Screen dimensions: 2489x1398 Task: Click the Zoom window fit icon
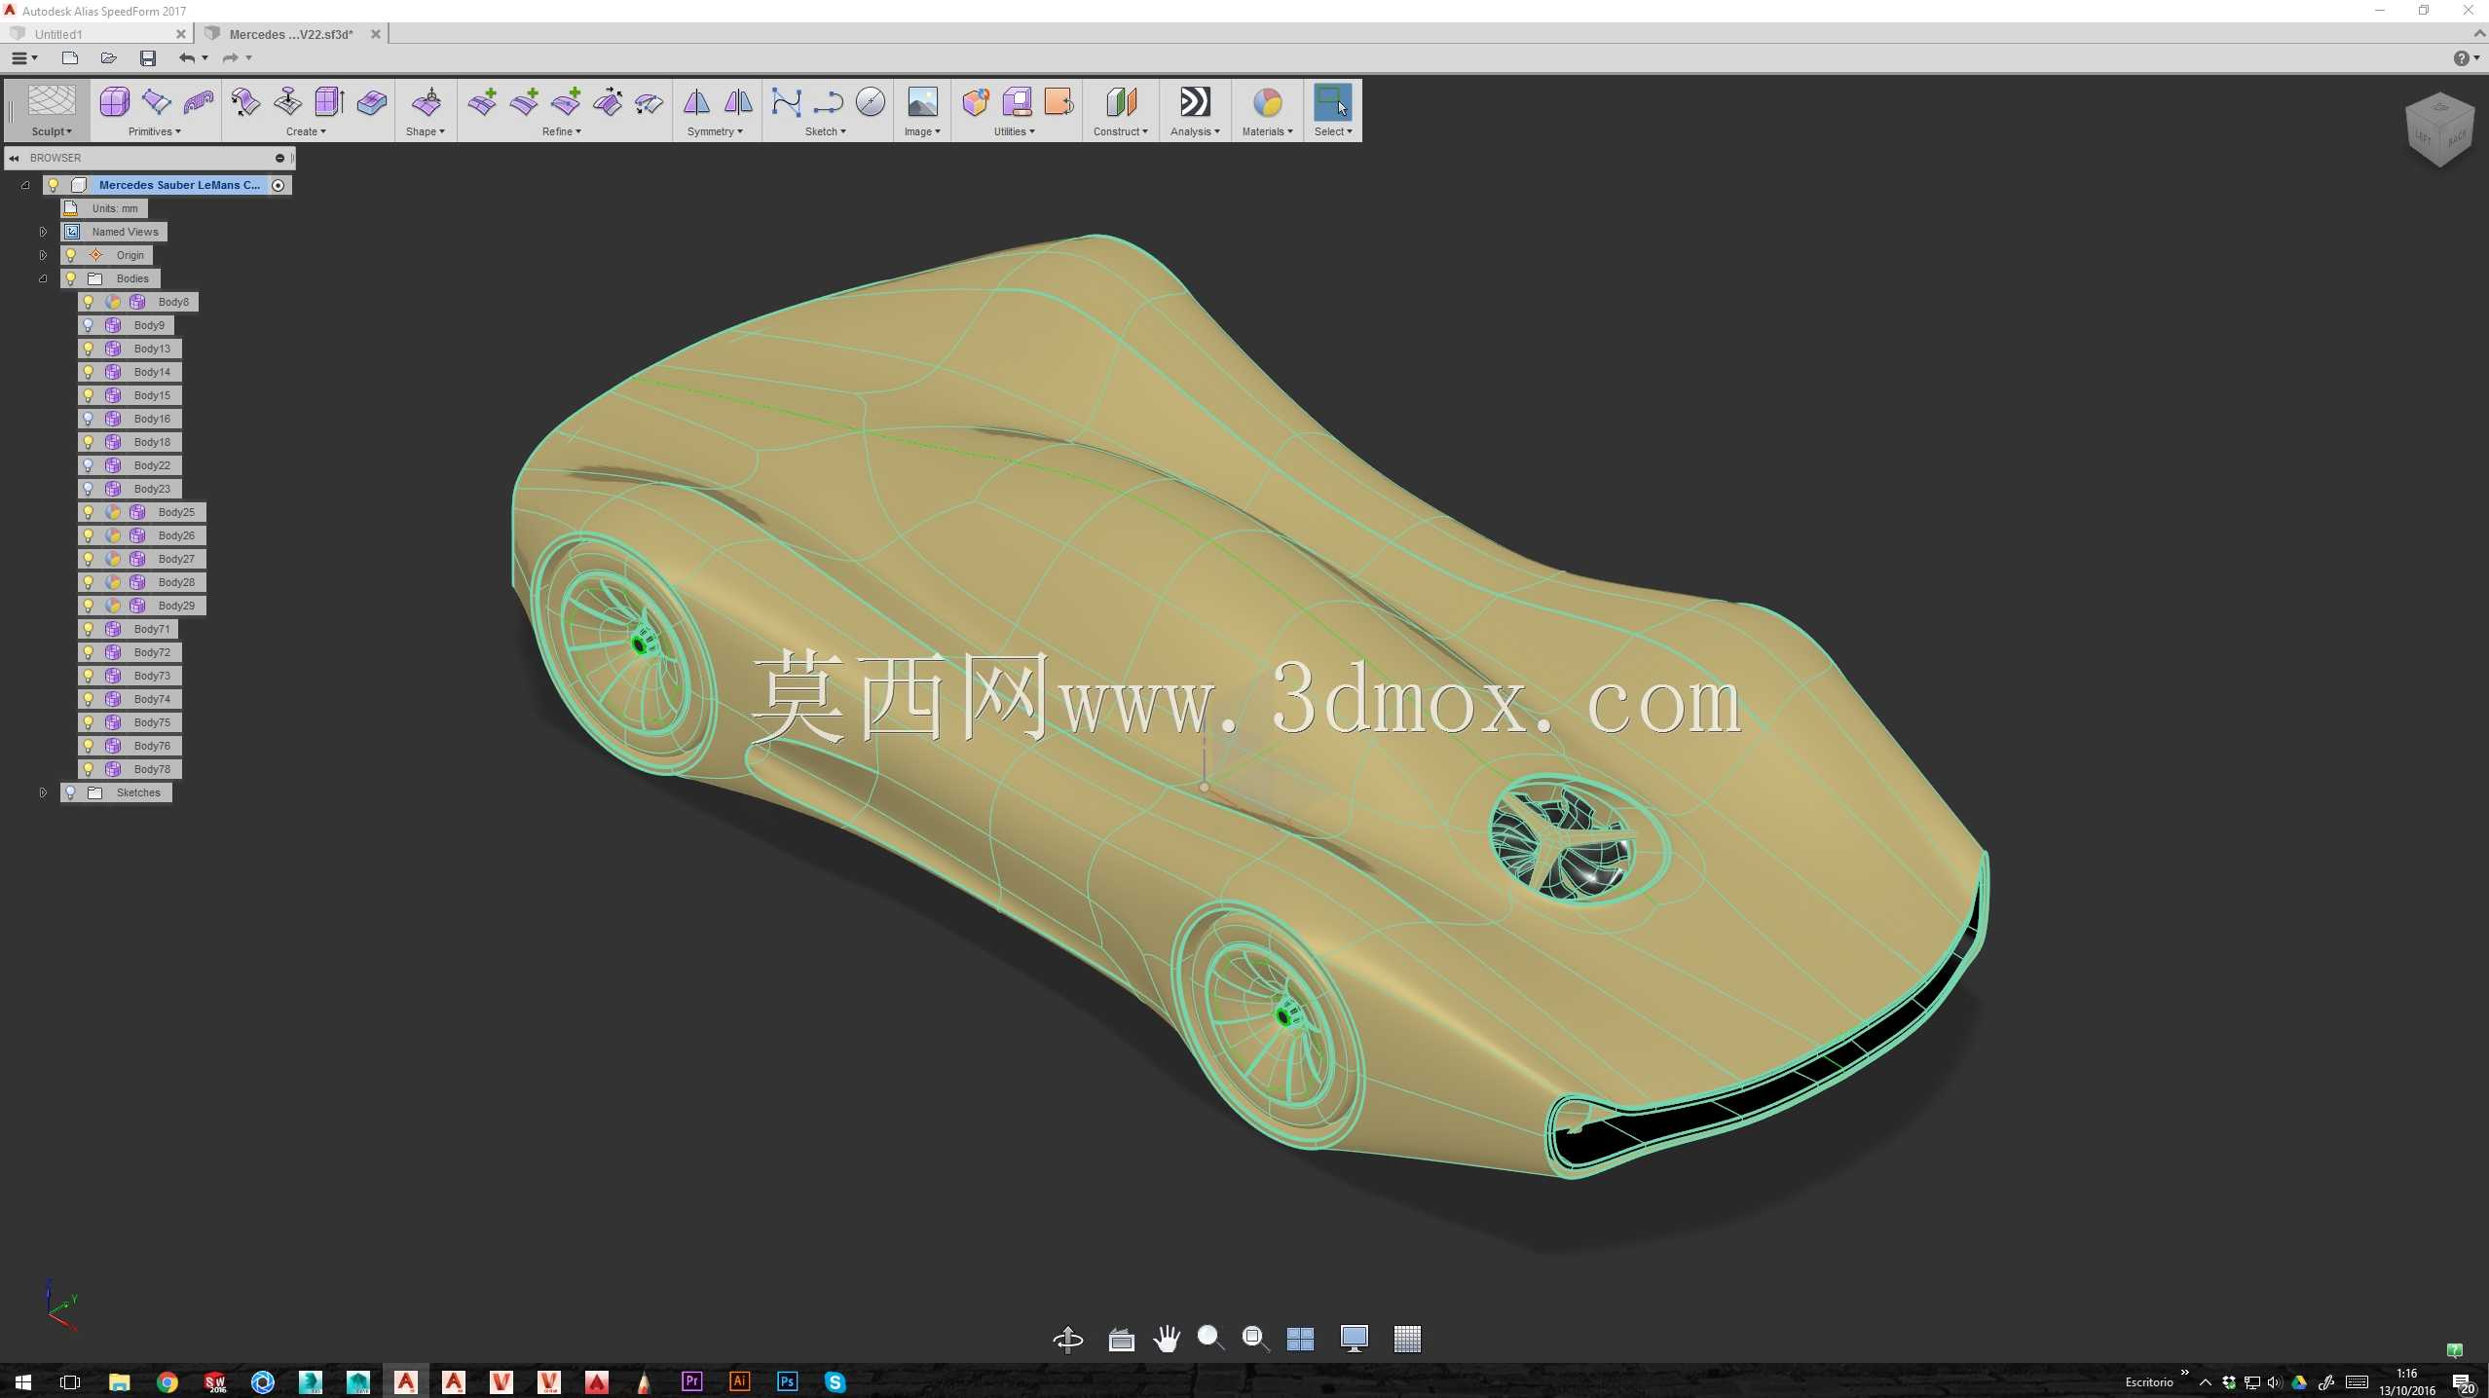pyautogui.click(x=1255, y=1340)
